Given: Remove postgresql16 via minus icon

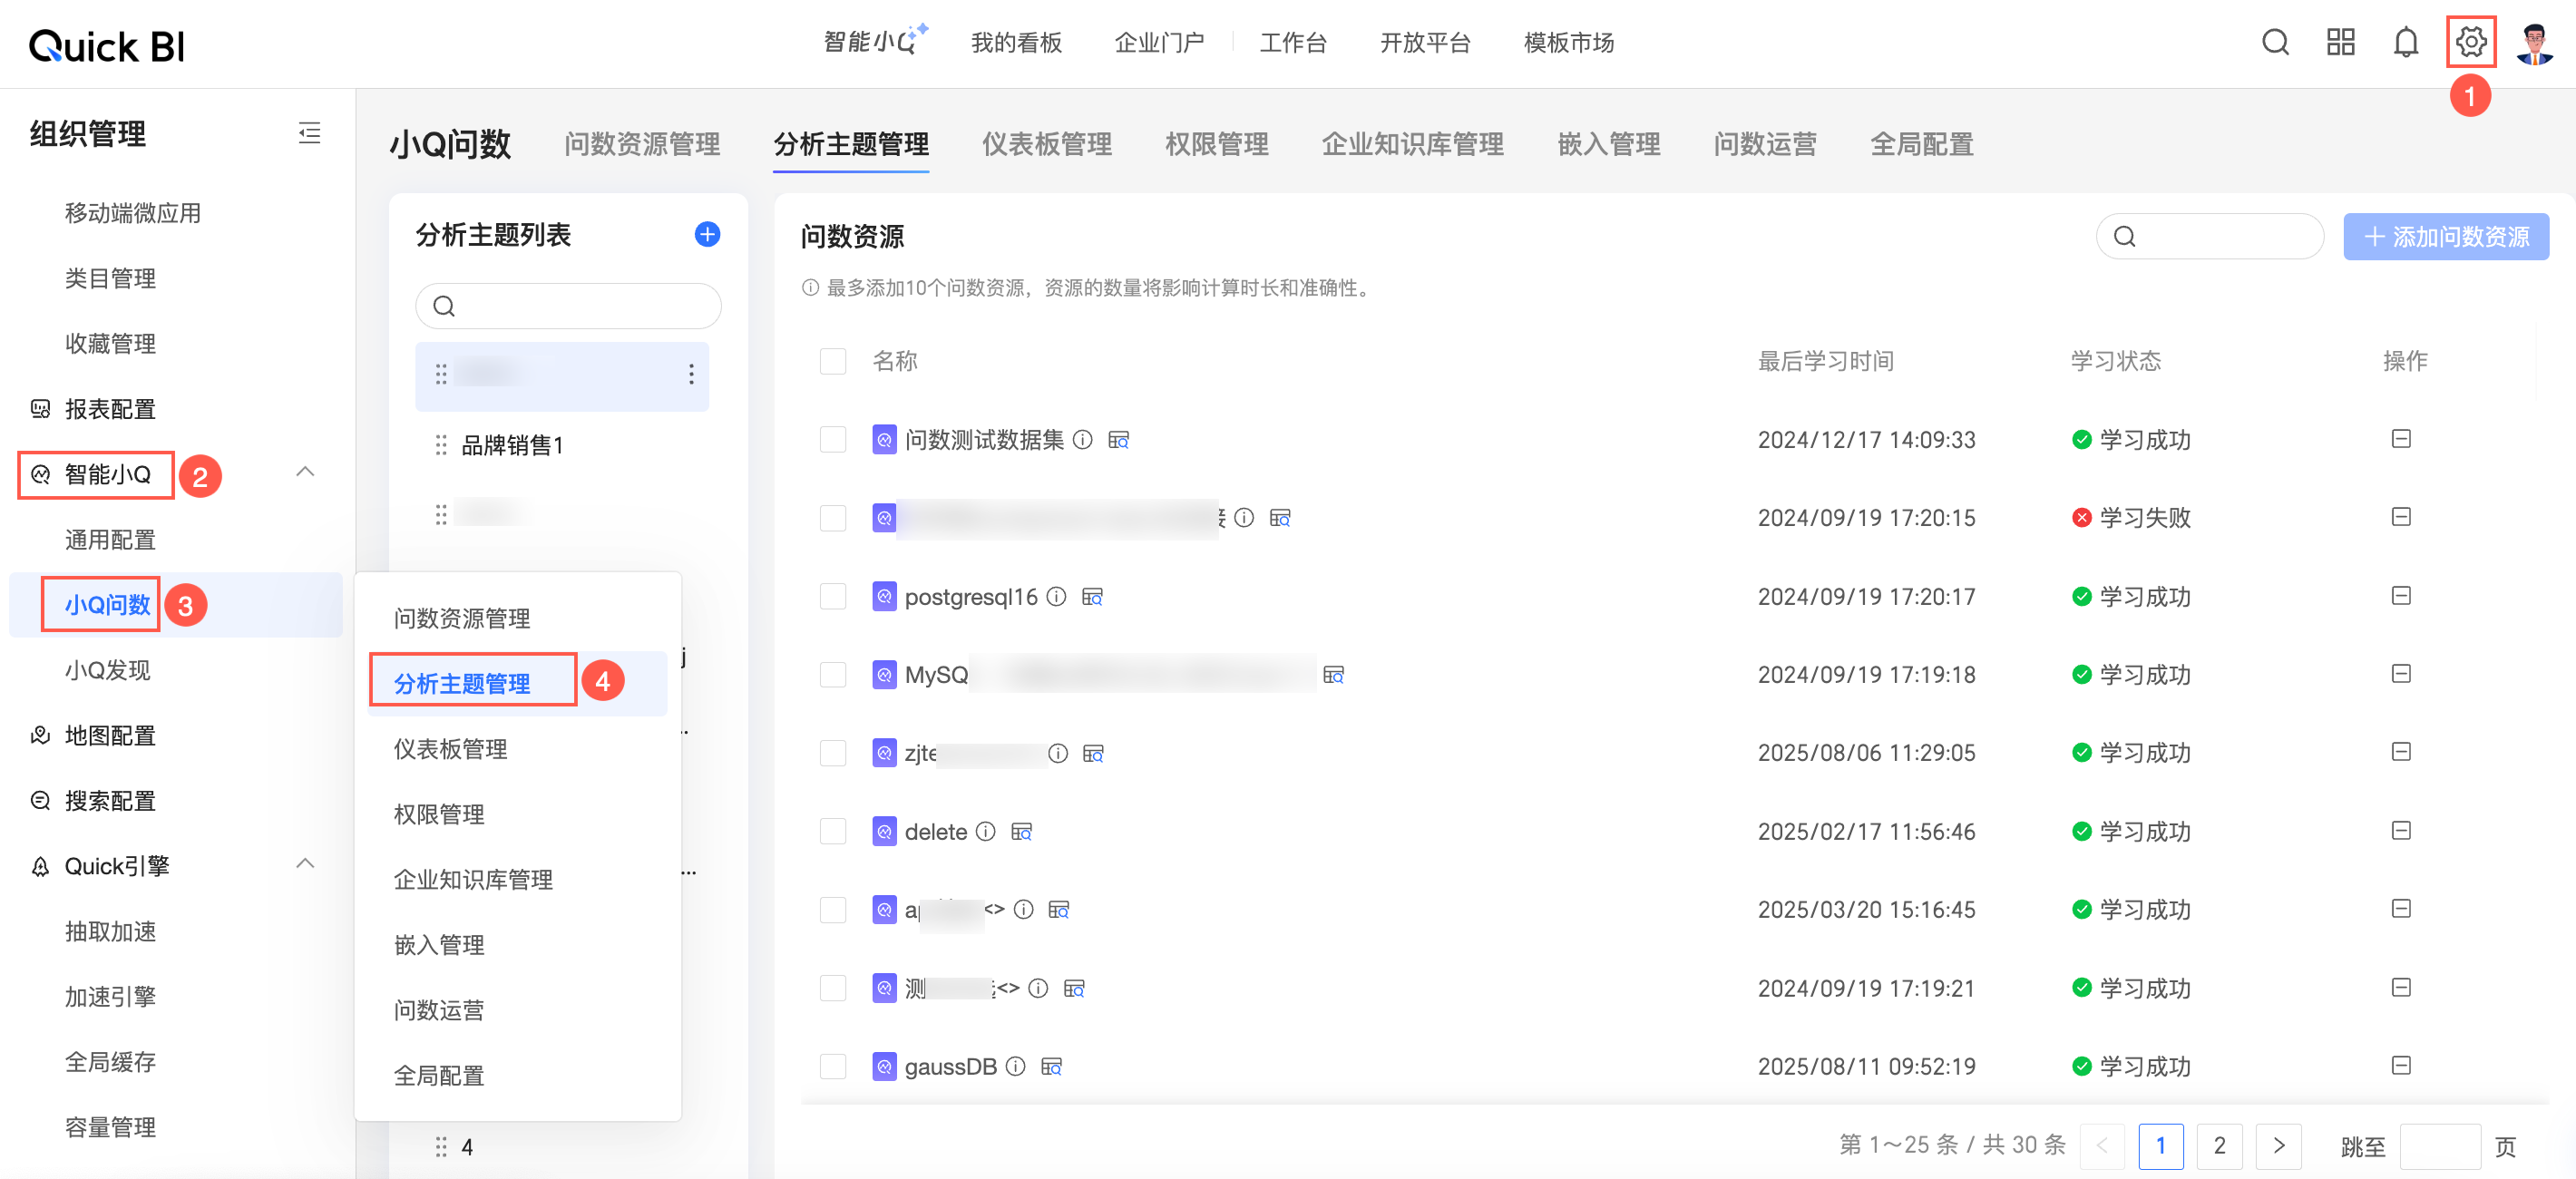Looking at the screenshot, I should pyautogui.click(x=2401, y=596).
